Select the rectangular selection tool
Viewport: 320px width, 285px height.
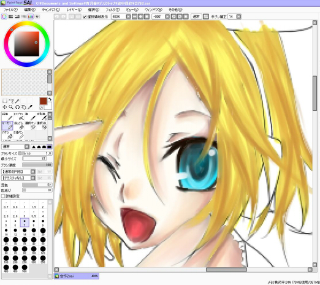[x=5, y=101]
